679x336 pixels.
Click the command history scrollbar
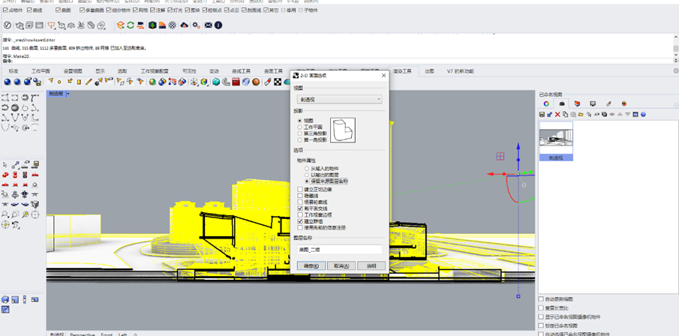pyautogui.click(x=675, y=49)
